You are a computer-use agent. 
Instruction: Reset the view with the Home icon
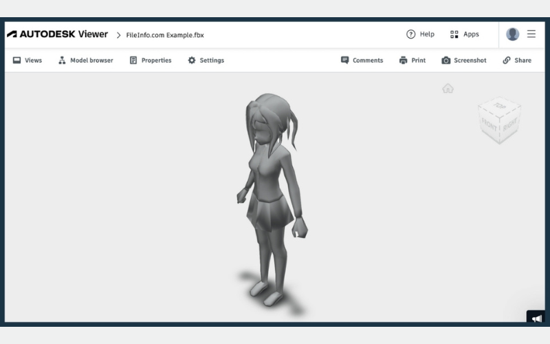448,88
